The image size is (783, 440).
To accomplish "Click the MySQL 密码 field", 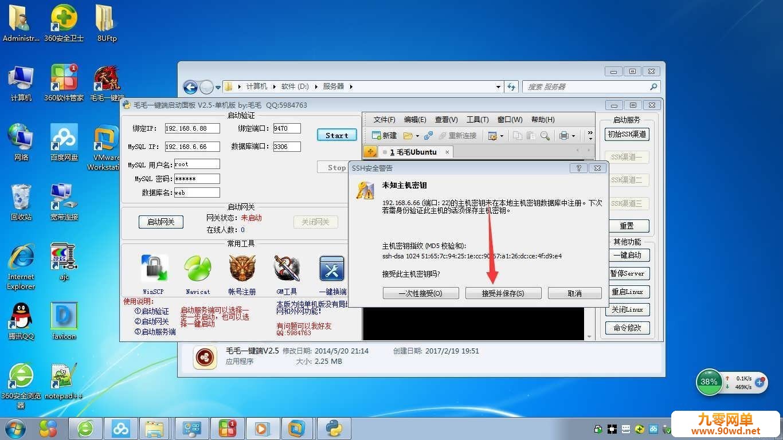I will click(197, 179).
